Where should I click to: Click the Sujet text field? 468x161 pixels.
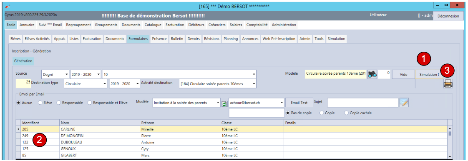pyautogui.click(x=362, y=103)
